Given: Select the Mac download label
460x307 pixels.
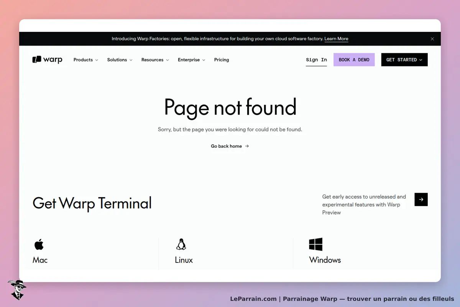Looking at the screenshot, I should click(40, 260).
